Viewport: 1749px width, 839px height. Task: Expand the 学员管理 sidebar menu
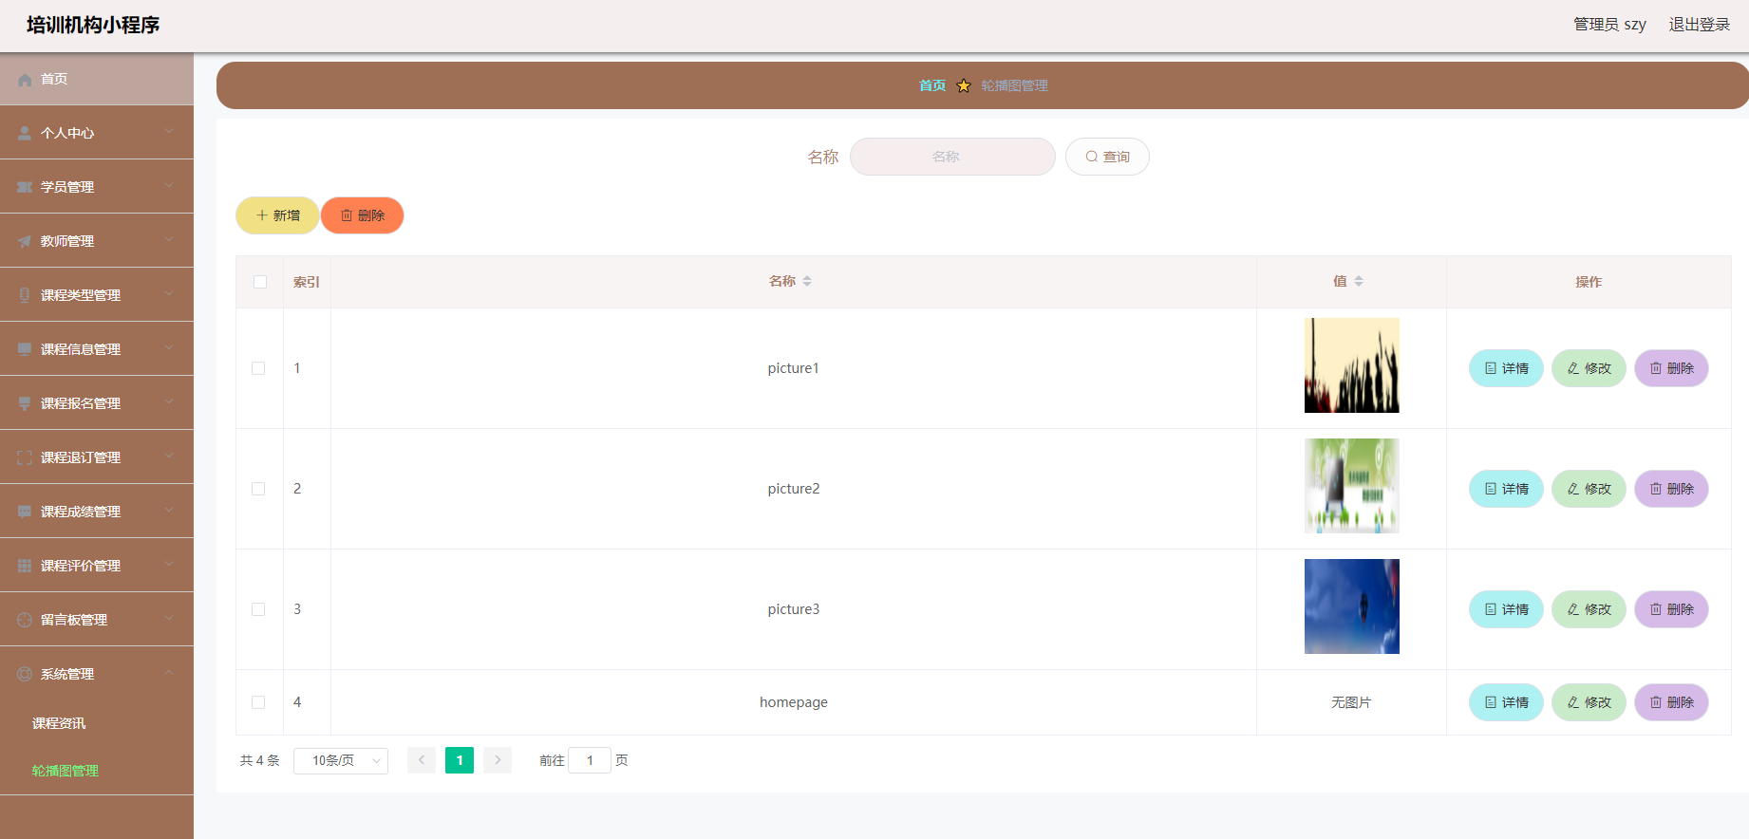click(97, 187)
